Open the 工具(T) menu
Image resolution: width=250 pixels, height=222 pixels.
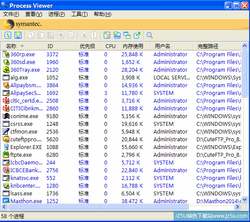tap(79, 14)
